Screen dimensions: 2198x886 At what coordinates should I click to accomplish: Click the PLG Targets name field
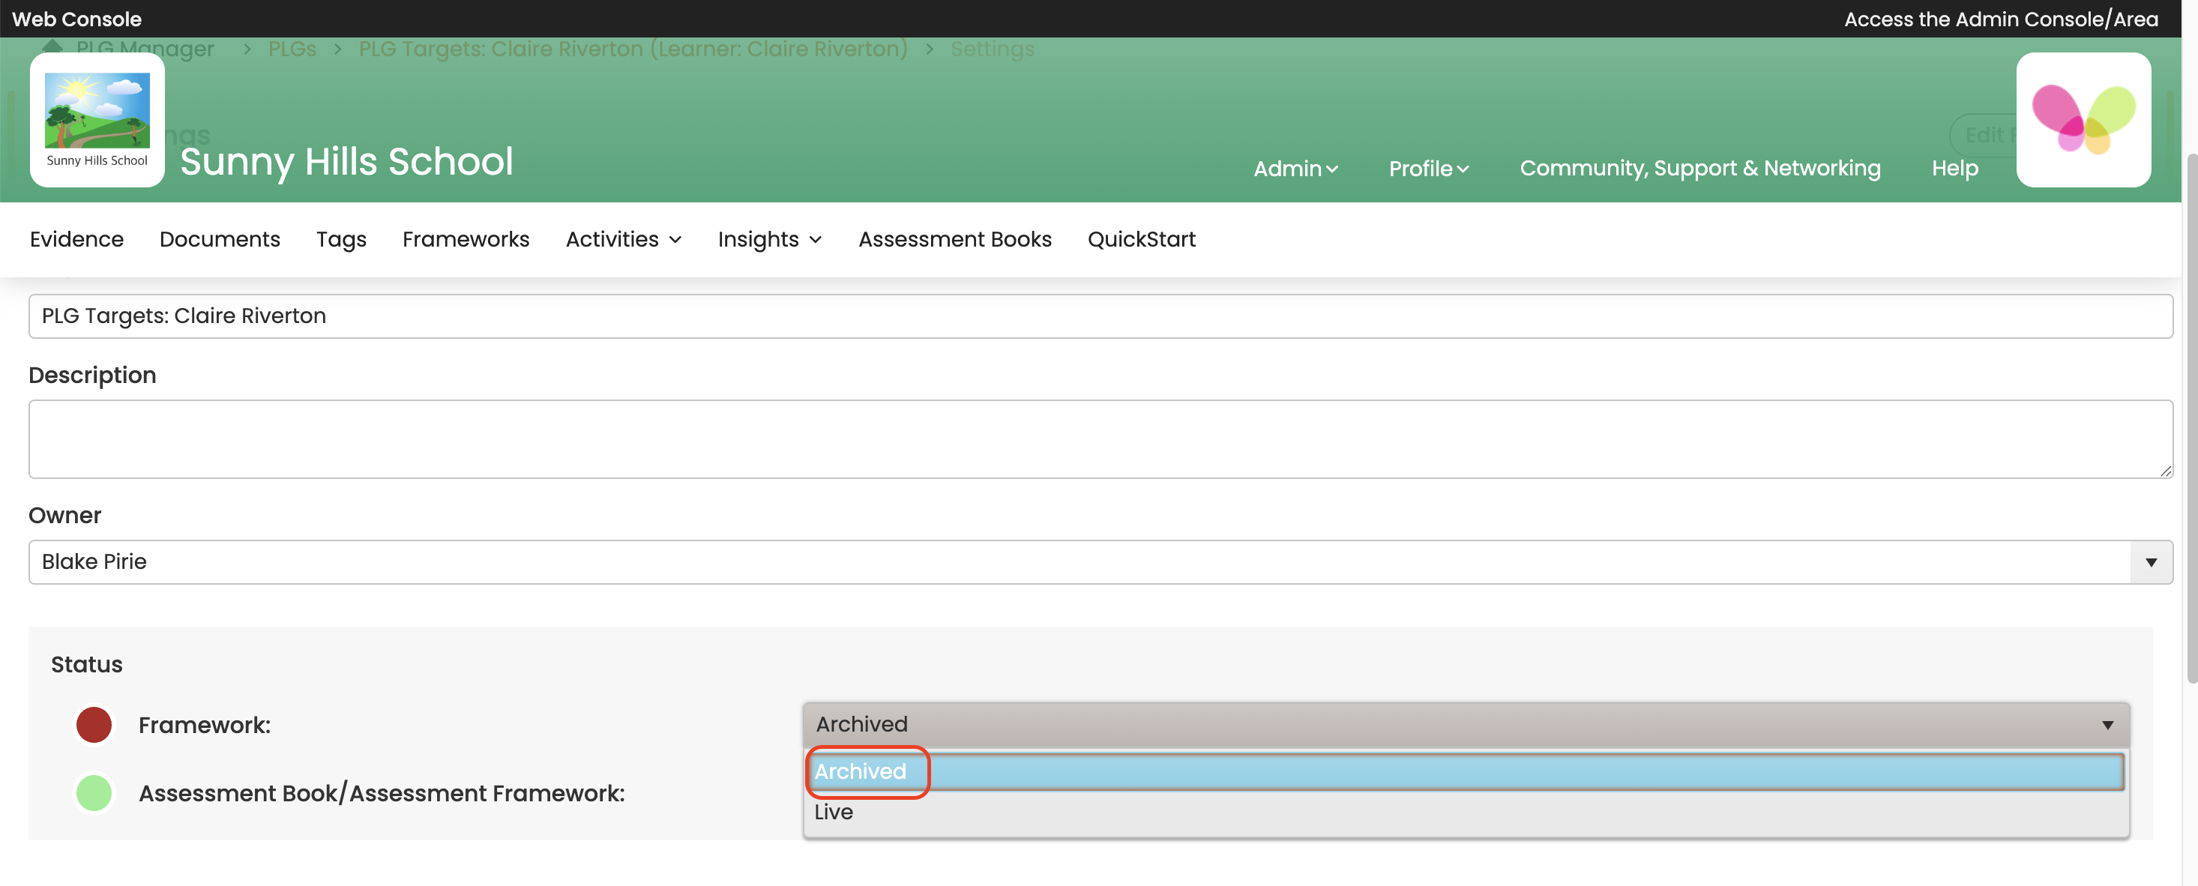coord(1099,316)
